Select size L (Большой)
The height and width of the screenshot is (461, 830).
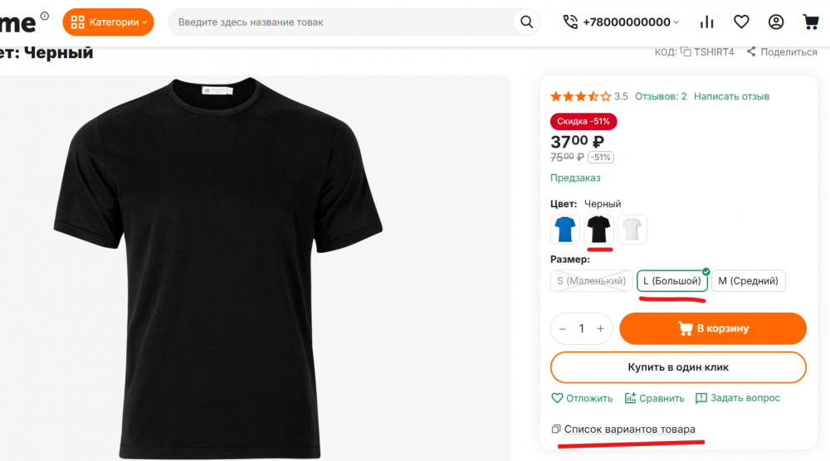[x=672, y=281]
